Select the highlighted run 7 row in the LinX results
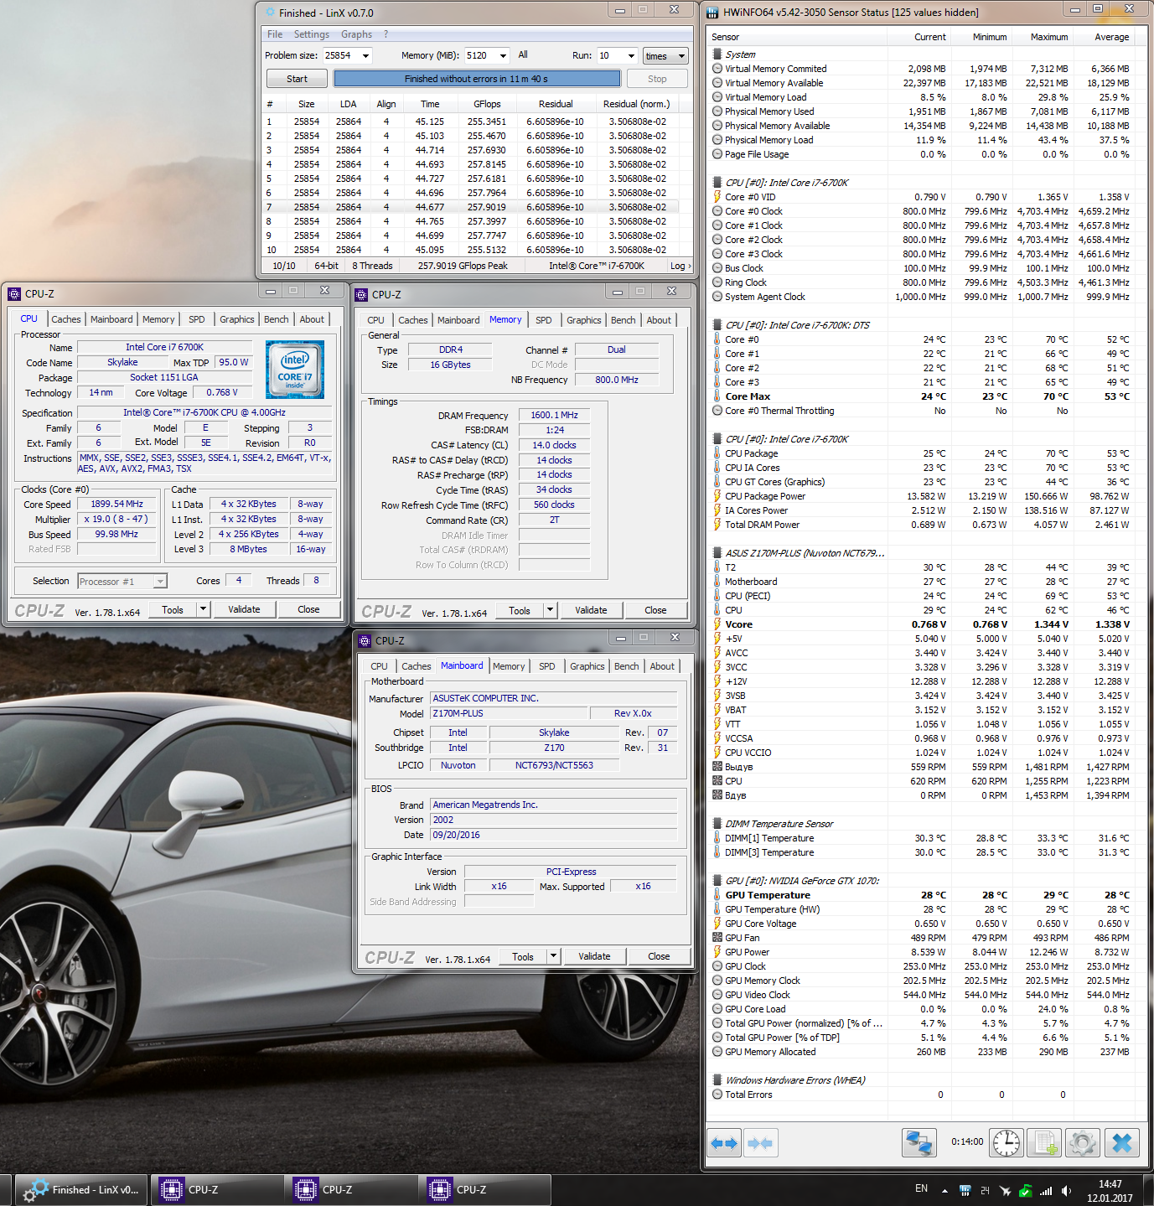The width and height of the screenshot is (1154, 1206). click(472, 207)
